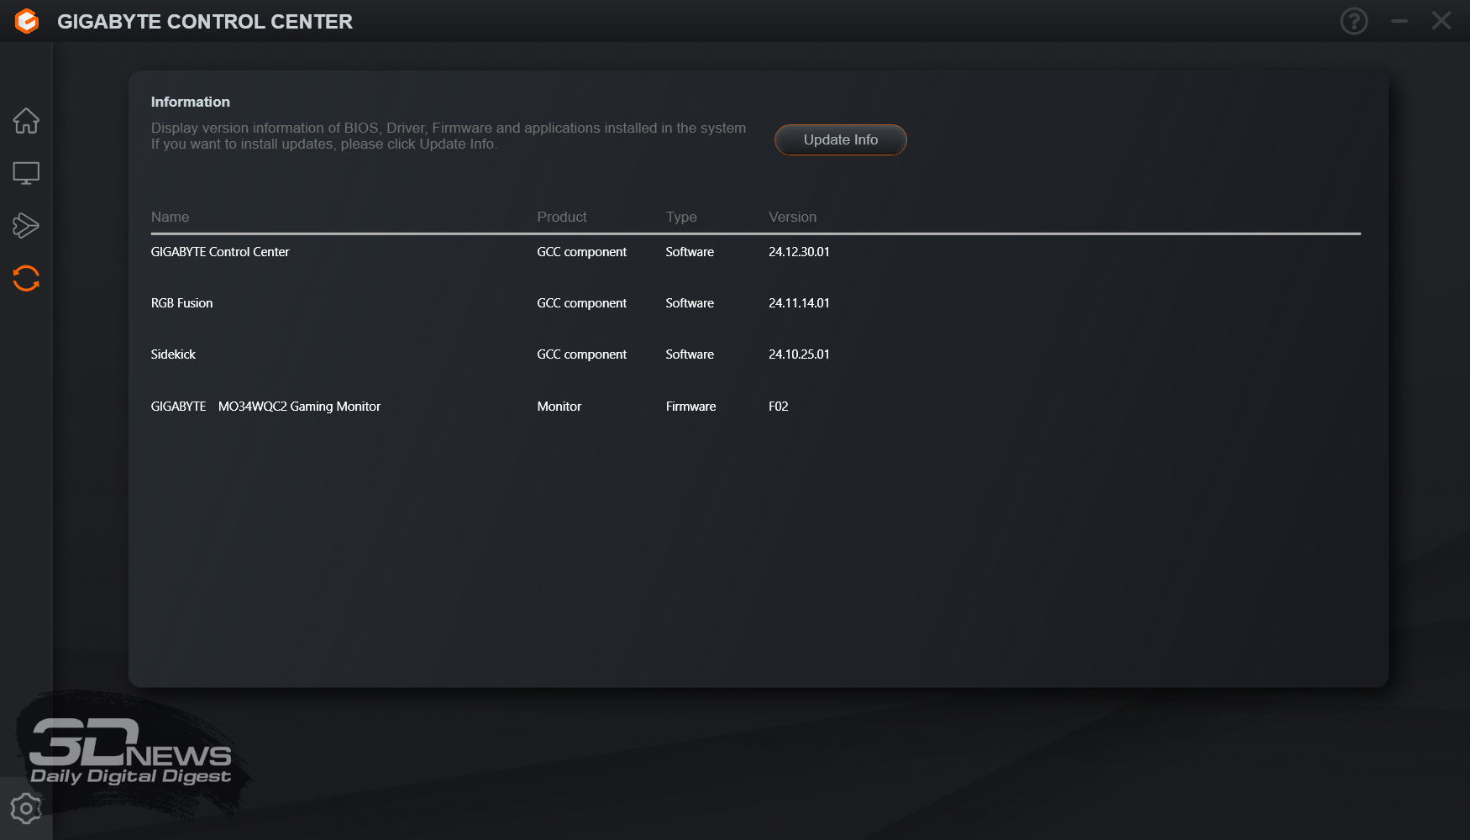Image resolution: width=1470 pixels, height=840 pixels.
Task: Click Software type in Sidekick row
Action: pos(690,354)
